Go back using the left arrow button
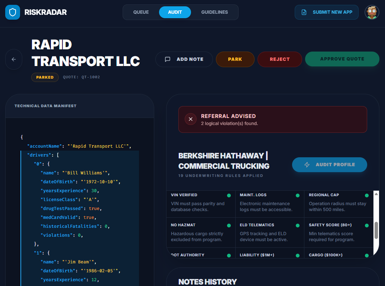385x286 pixels. tap(14, 59)
